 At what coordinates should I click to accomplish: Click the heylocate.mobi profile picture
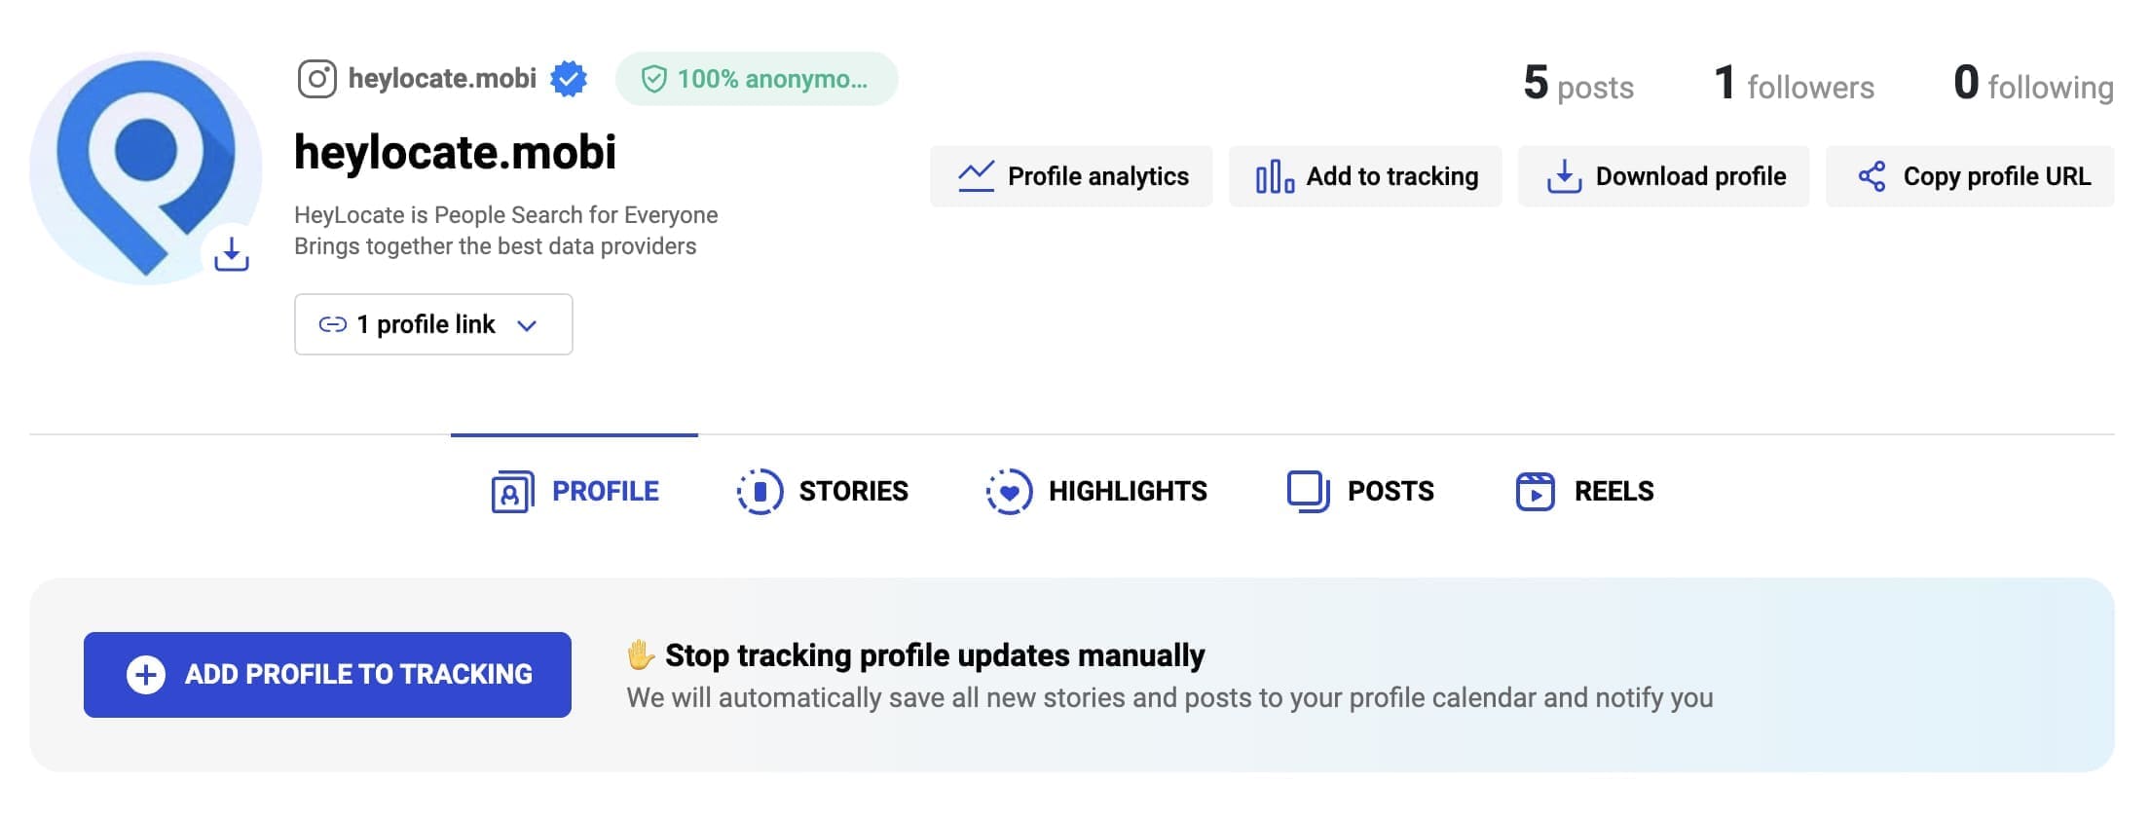point(146,168)
